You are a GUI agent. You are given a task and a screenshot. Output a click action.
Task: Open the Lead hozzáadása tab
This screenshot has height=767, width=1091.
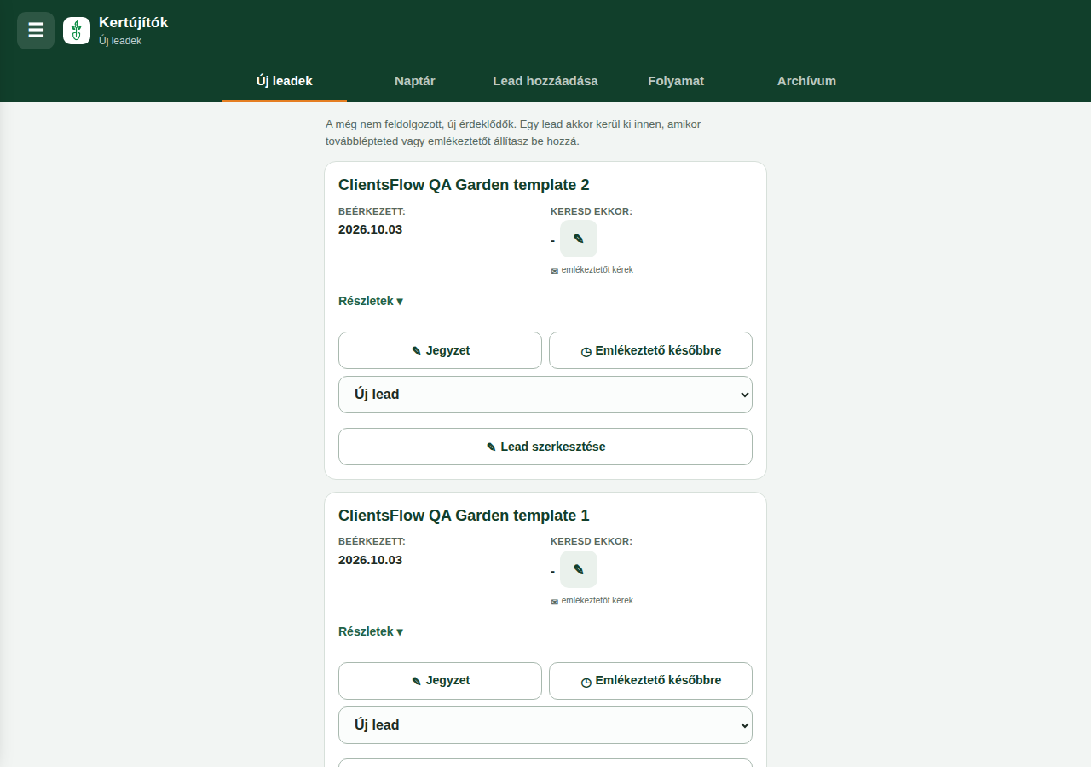pos(545,82)
